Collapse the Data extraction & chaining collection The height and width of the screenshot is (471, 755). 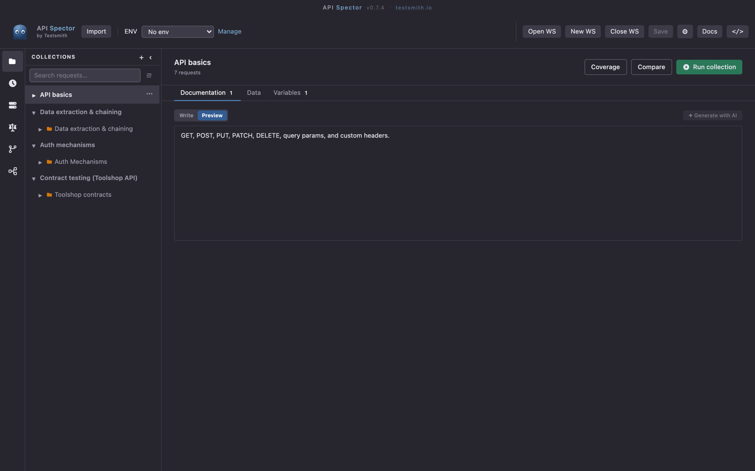34,113
